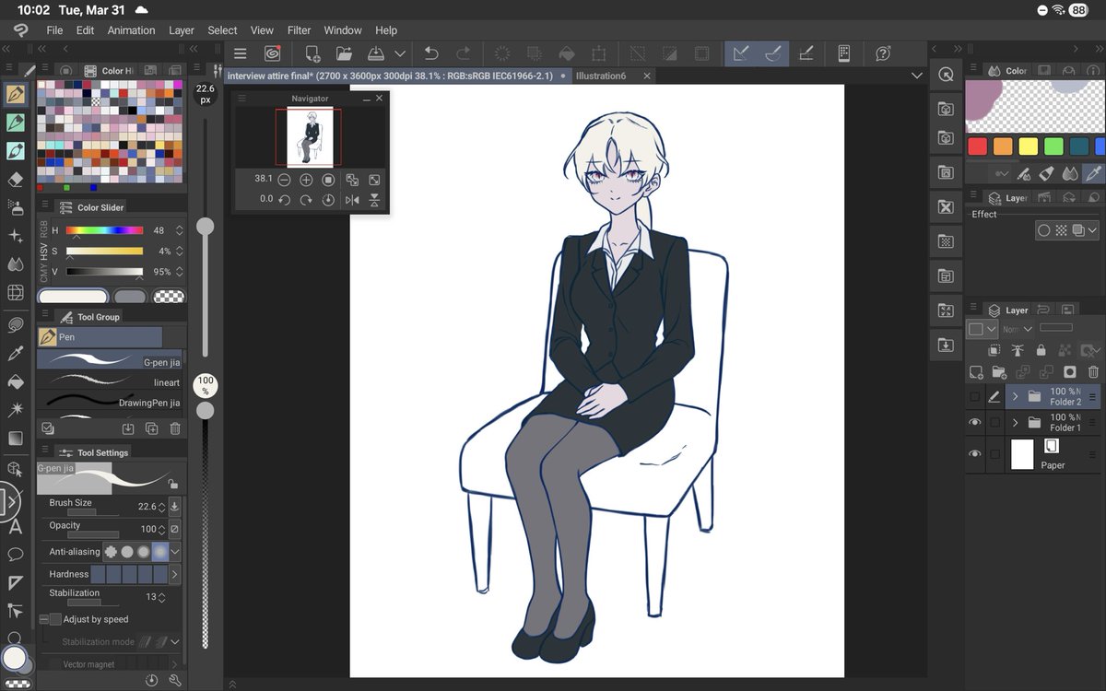Screen dimensions: 1106x691
Task: Open the Window menu
Action: point(343,30)
